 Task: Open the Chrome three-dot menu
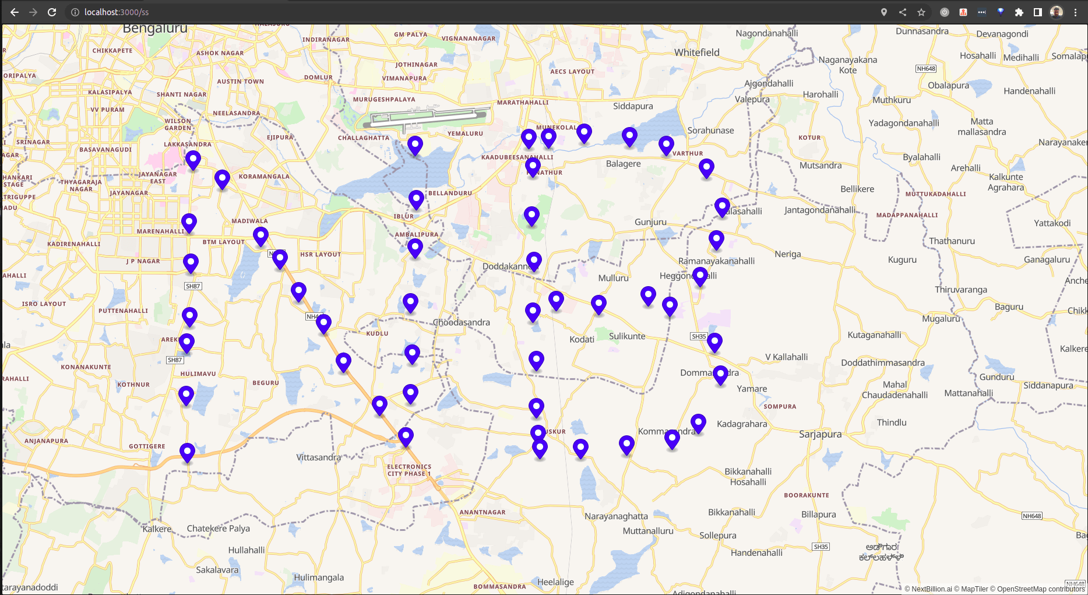(x=1076, y=12)
